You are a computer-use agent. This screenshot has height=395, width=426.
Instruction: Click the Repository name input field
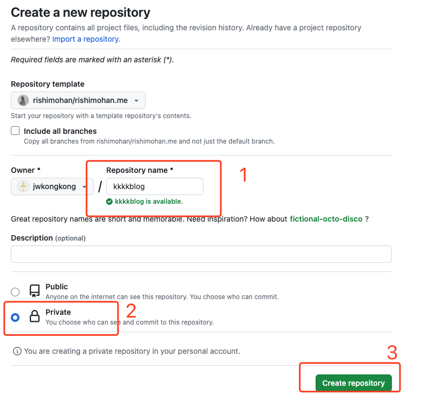click(155, 186)
